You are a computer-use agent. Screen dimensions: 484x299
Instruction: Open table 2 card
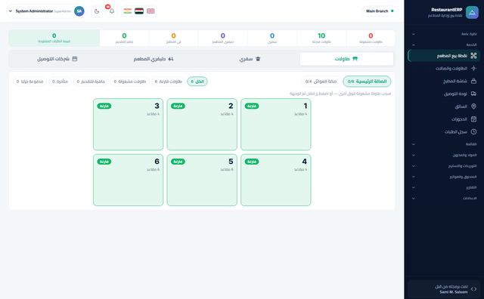click(202, 125)
